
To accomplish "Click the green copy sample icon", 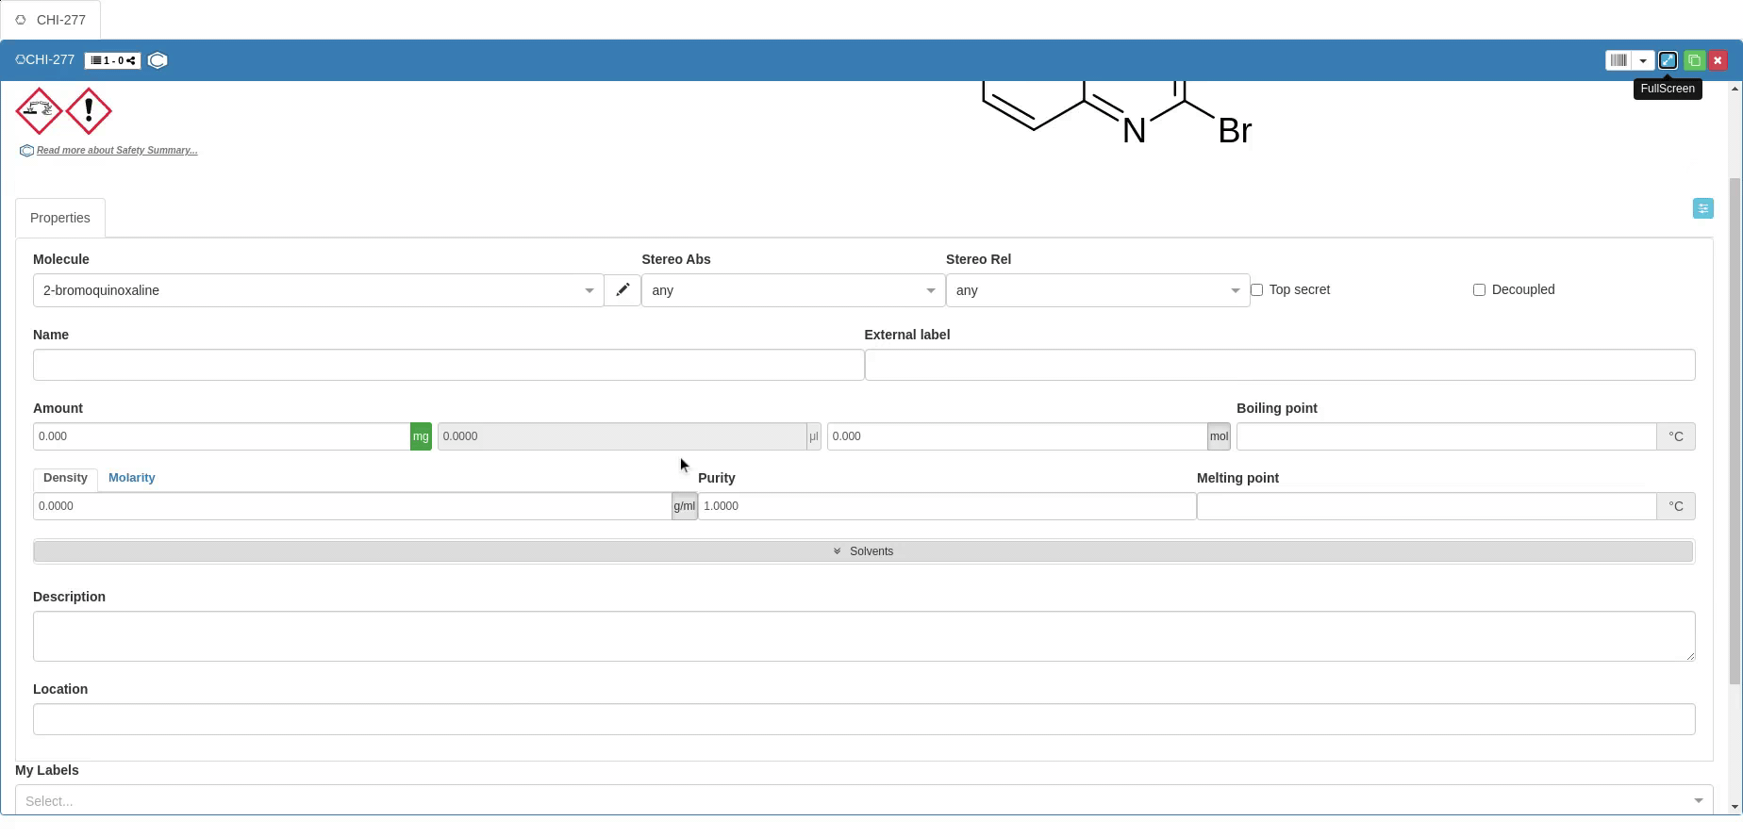I will (1694, 60).
